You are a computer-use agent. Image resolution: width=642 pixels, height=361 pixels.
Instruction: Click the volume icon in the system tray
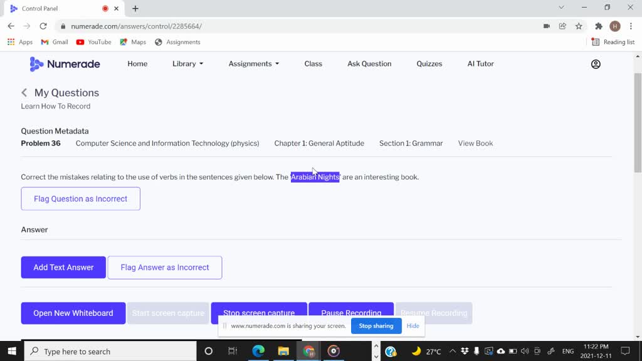coord(524,351)
